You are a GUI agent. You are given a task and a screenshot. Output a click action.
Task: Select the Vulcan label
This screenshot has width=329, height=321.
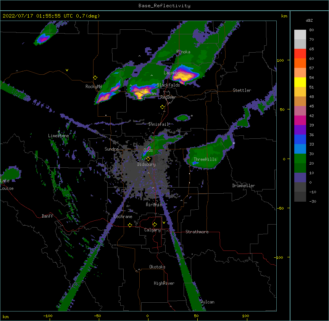[207, 302]
